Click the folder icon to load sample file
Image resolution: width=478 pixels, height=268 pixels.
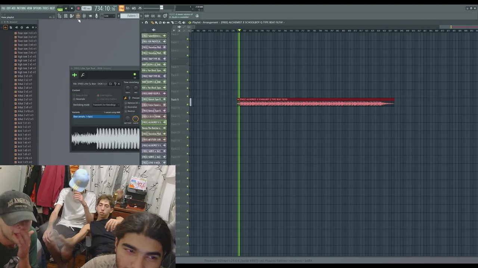[110, 84]
